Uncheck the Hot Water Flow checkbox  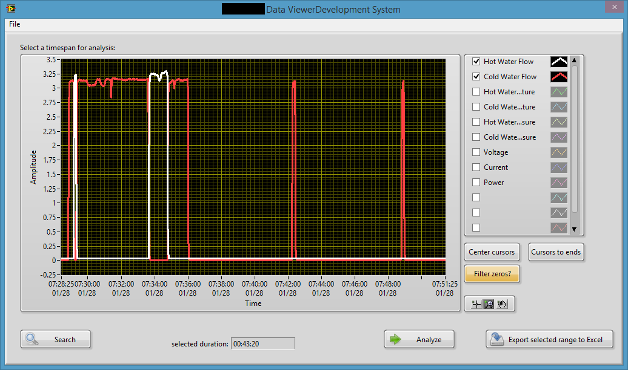point(476,62)
